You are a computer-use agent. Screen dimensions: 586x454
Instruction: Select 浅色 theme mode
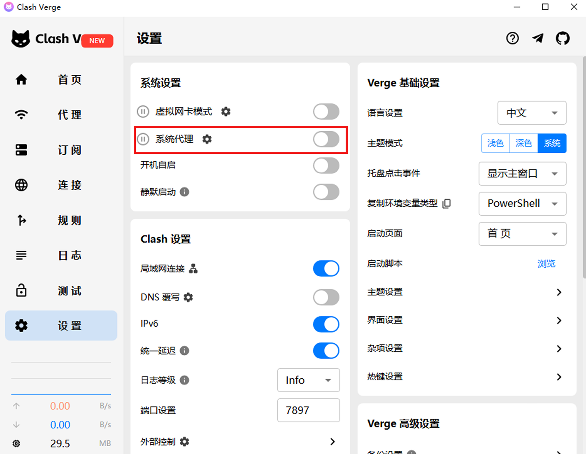[495, 143]
